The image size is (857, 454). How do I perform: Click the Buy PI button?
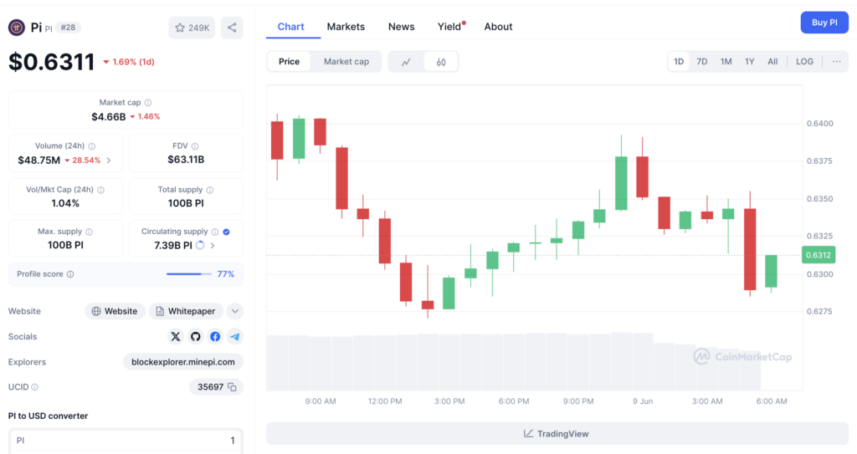tap(824, 23)
